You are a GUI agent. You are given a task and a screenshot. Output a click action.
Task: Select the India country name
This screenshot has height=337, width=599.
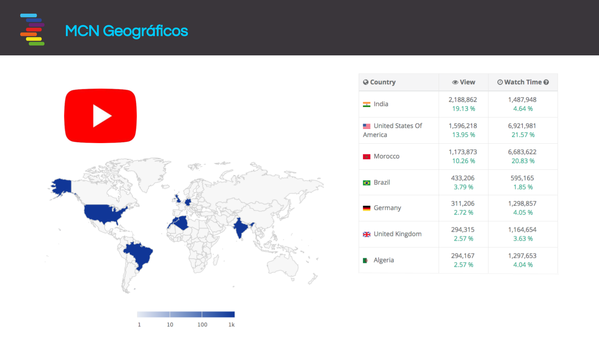click(x=381, y=104)
